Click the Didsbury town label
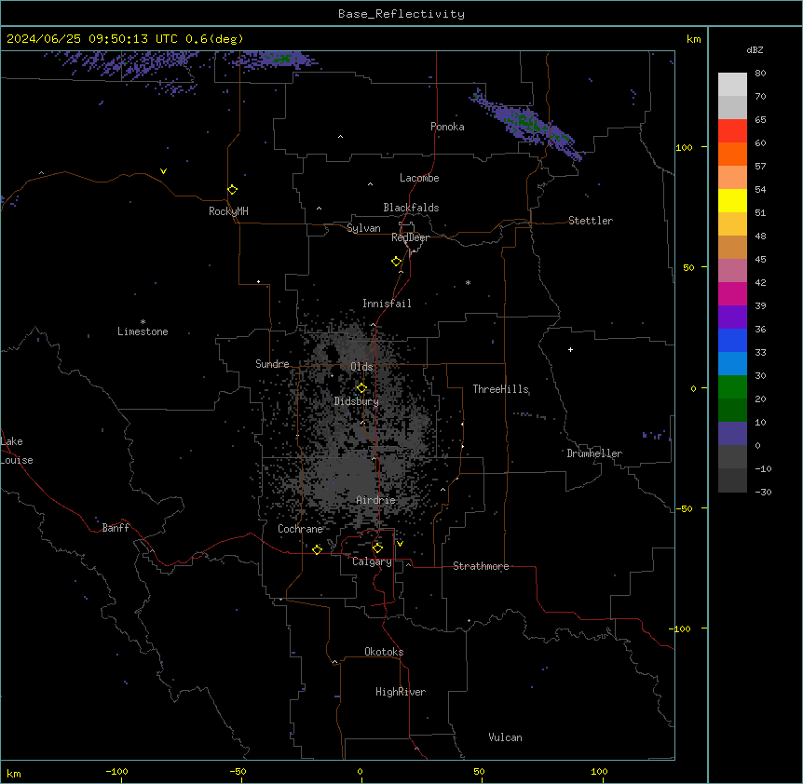803x784 pixels. (357, 401)
